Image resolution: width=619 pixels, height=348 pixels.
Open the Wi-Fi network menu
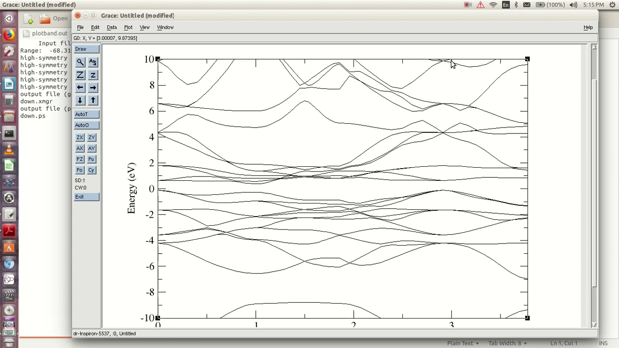(x=493, y=5)
